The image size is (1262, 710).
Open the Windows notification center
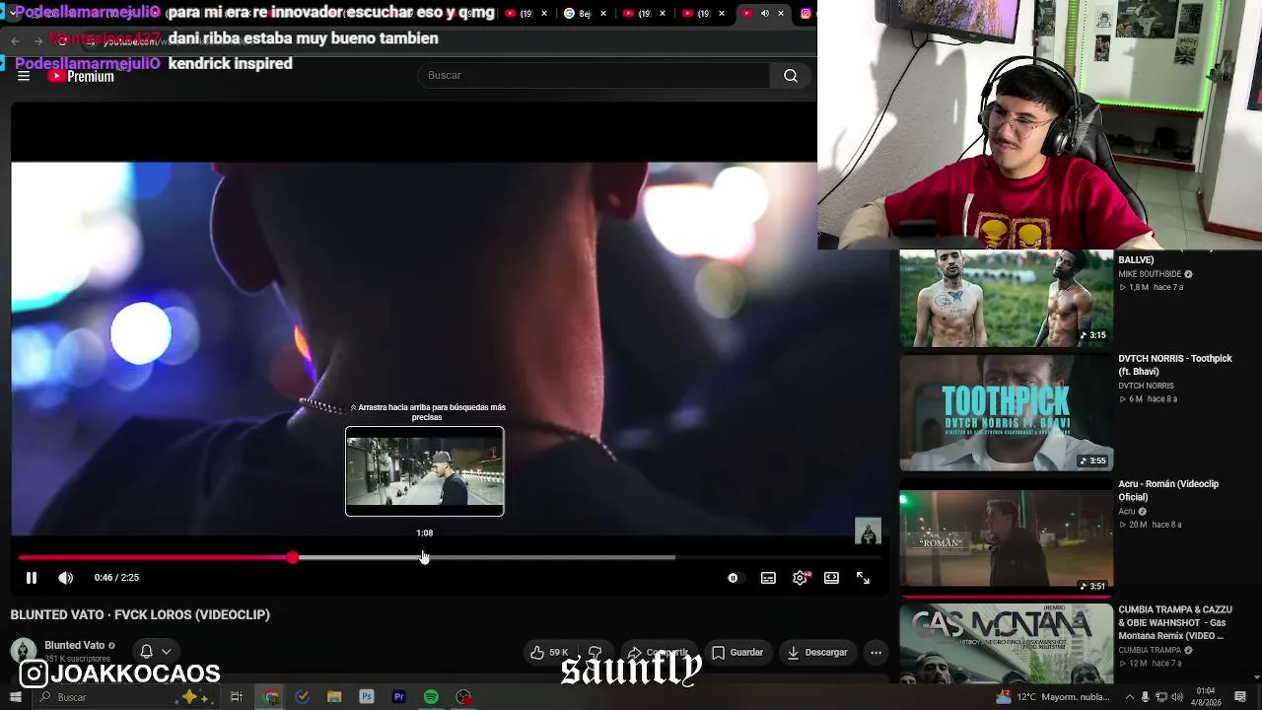pyautogui.click(x=1242, y=697)
